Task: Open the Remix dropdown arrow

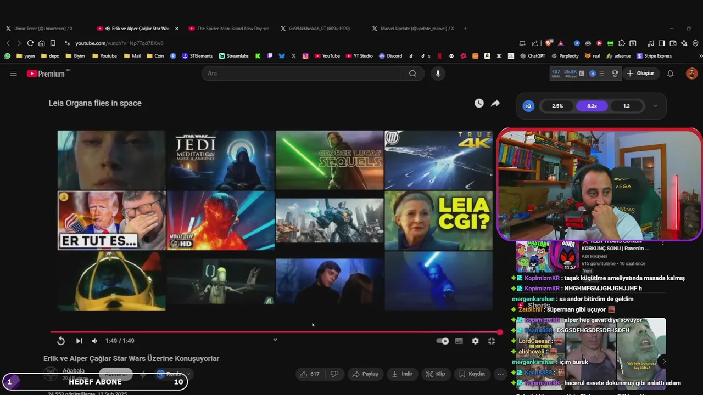Action: [x=188, y=374]
